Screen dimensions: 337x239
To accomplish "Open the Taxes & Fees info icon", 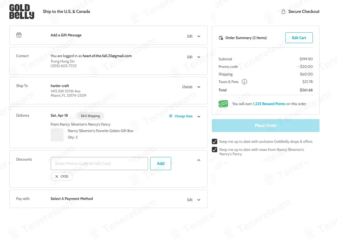I will tap(244, 82).
